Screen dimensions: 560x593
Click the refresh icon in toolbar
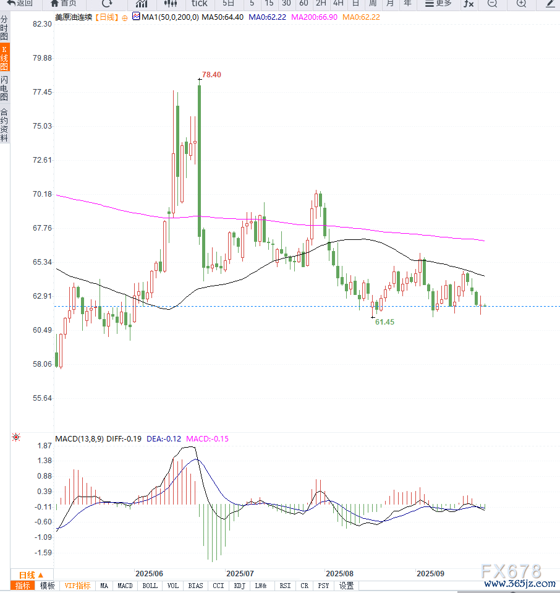pyautogui.click(x=107, y=3)
